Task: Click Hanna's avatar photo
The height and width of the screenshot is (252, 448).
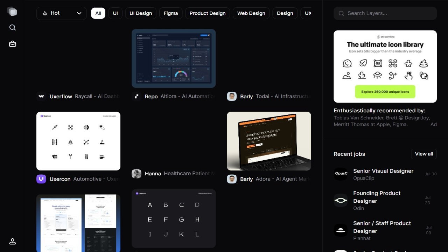Action: [136, 174]
